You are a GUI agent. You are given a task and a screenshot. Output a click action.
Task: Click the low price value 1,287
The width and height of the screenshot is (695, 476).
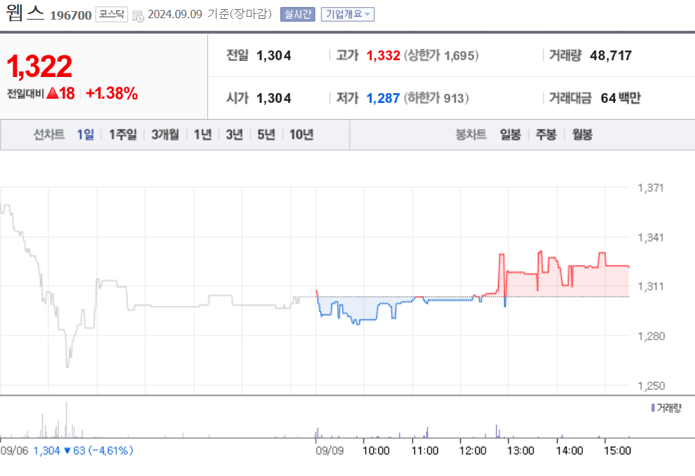click(x=383, y=98)
